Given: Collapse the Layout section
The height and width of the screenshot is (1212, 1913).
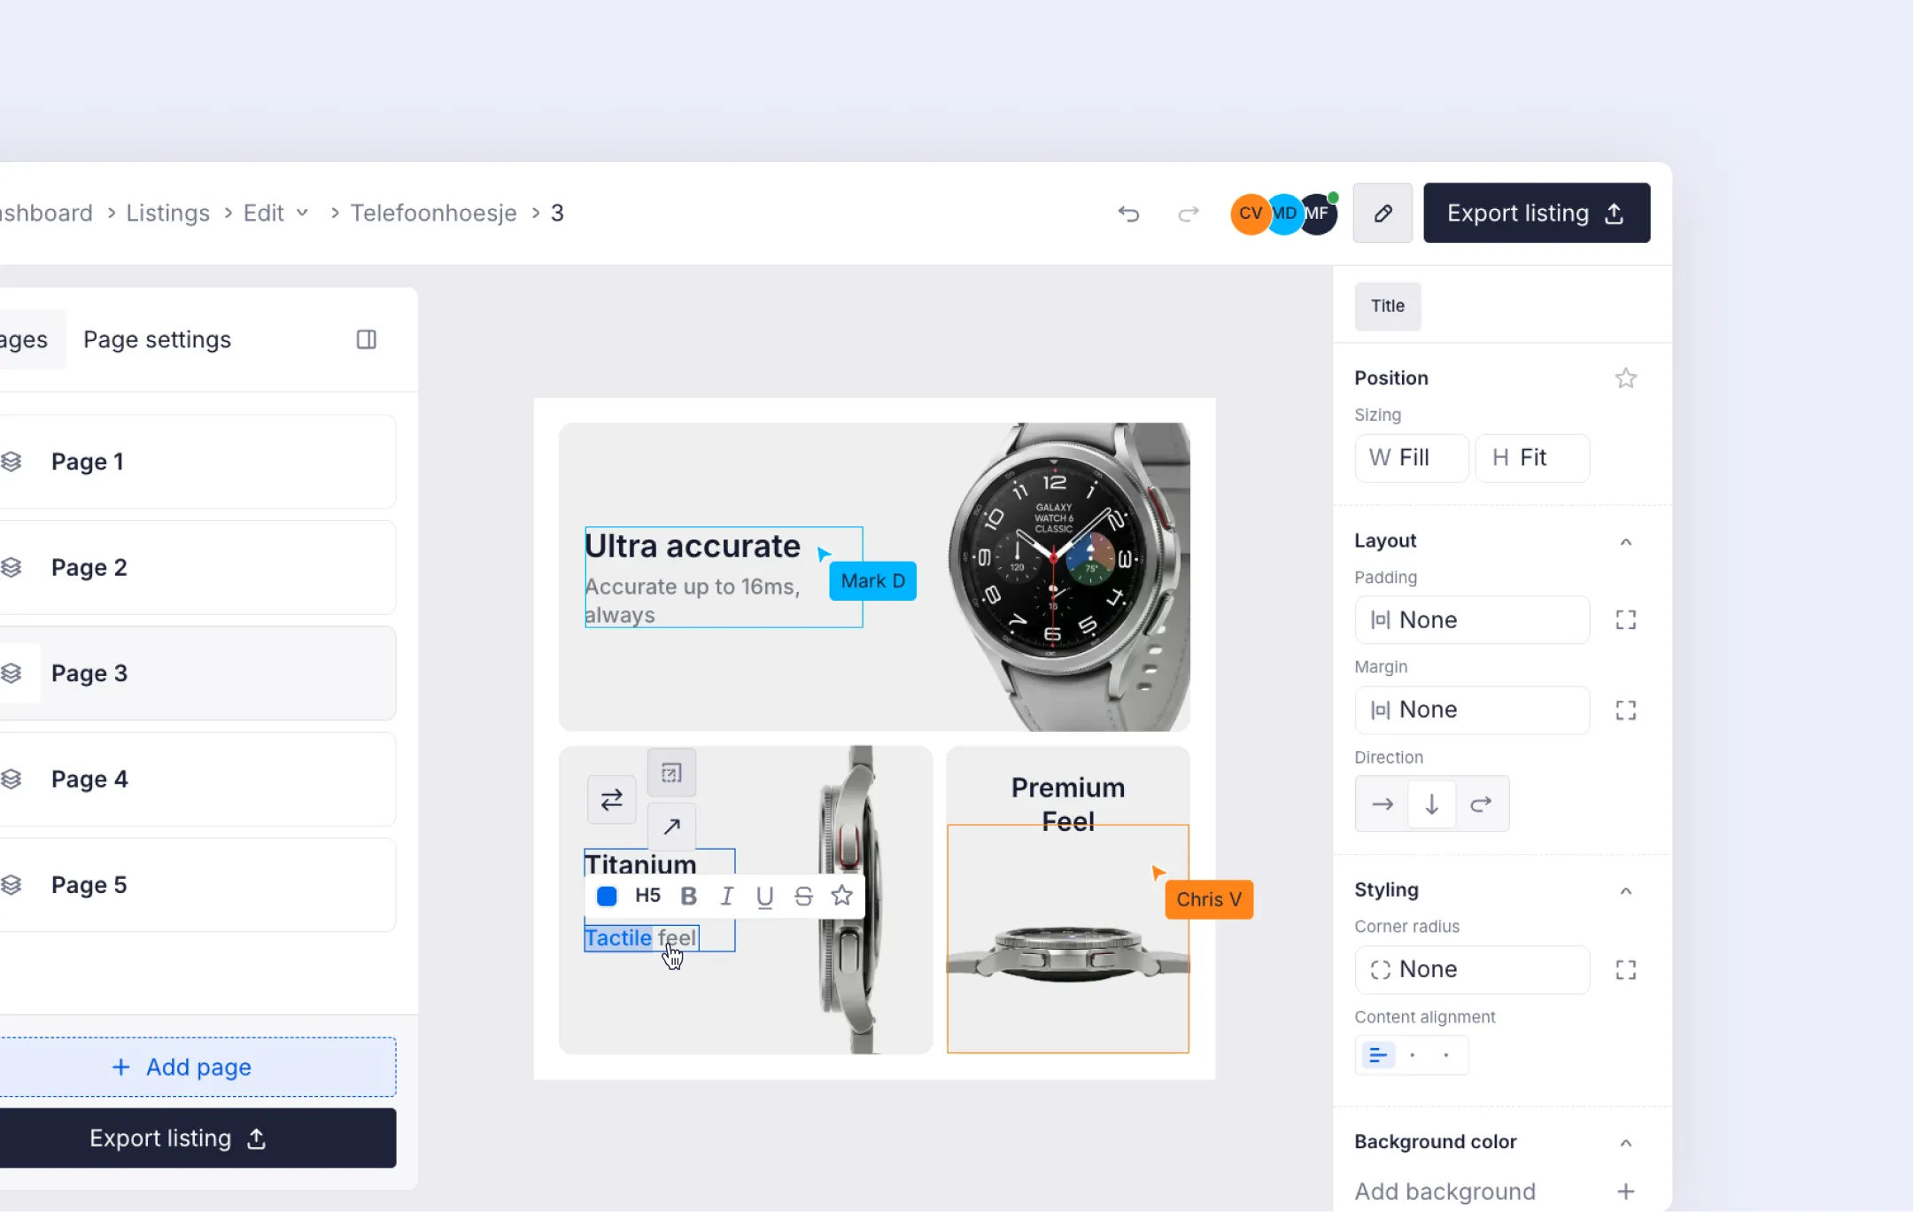Looking at the screenshot, I should coord(1626,541).
